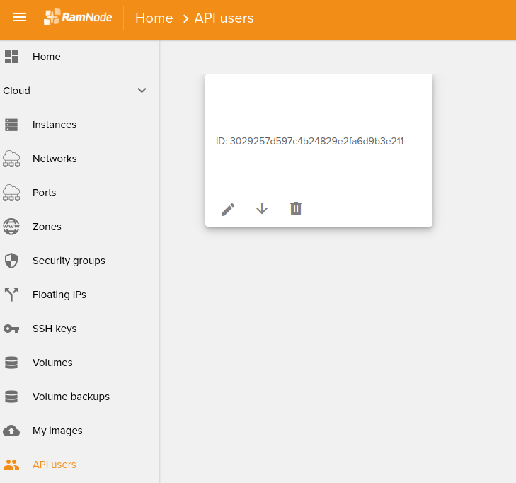Screen dimensions: 516x483
Task: Click the Instances server icon
Action: 11,125
